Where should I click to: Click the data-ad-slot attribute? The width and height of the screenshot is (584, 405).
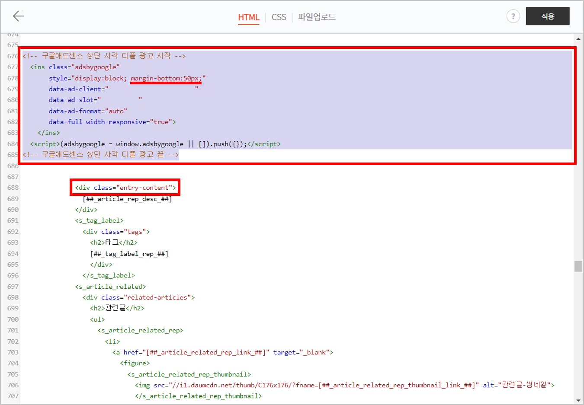tap(95, 100)
